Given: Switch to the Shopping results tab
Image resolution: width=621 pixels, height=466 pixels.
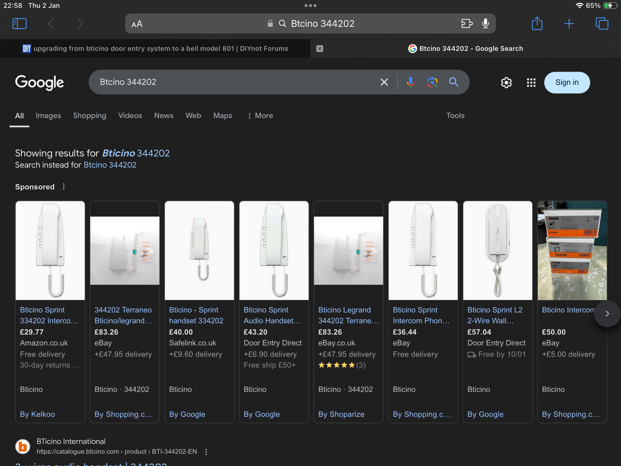Looking at the screenshot, I should point(89,116).
